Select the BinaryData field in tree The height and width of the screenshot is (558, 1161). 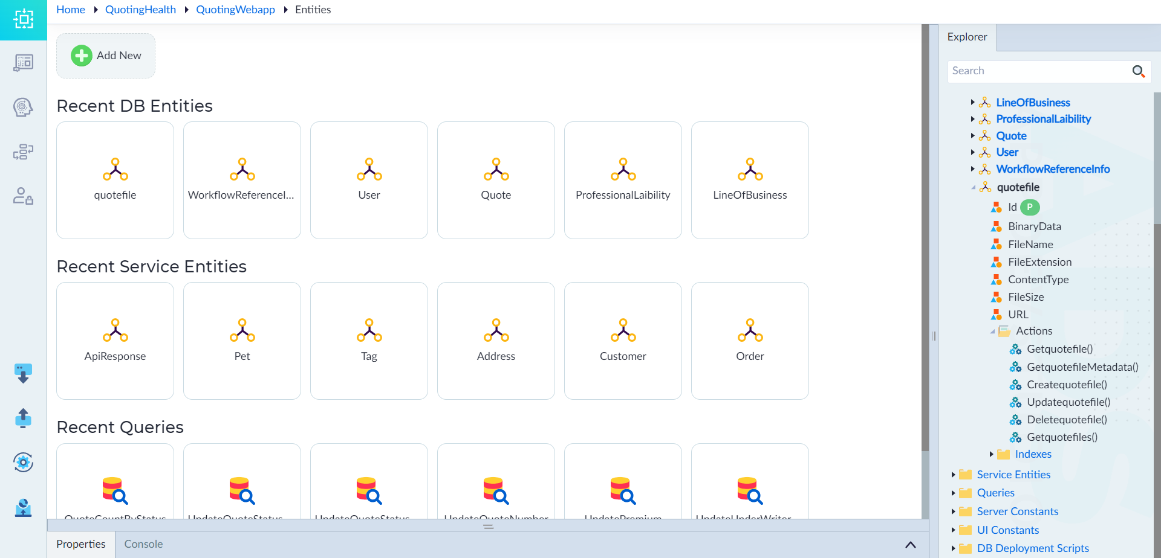(x=1035, y=226)
